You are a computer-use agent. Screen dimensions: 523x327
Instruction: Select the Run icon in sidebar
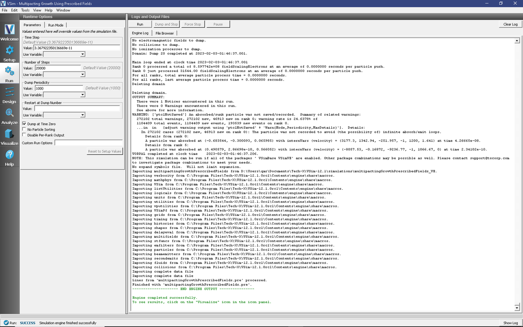[9, 74]
